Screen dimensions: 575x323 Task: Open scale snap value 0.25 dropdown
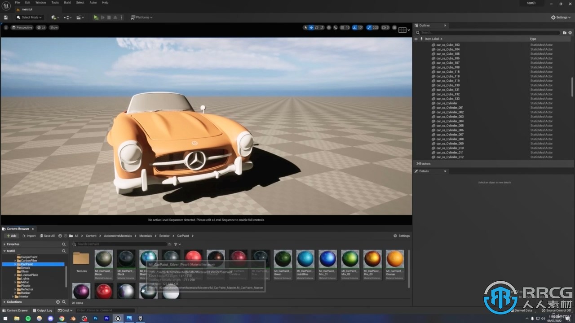(x=376, y=27)
